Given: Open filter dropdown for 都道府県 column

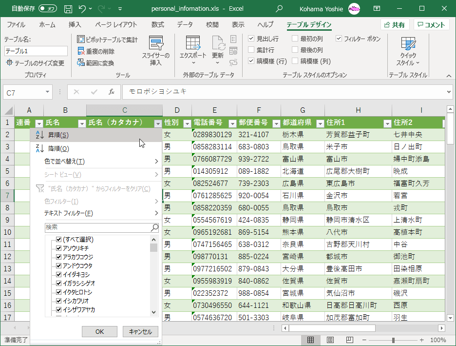Looking at the screenshot, I should pos(320,123).
